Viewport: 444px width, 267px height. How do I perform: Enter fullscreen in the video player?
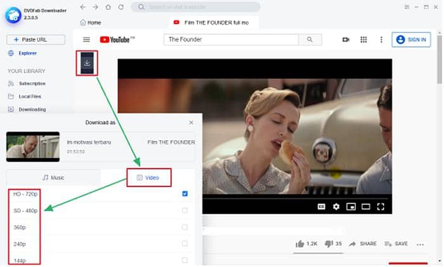[381, 207]
